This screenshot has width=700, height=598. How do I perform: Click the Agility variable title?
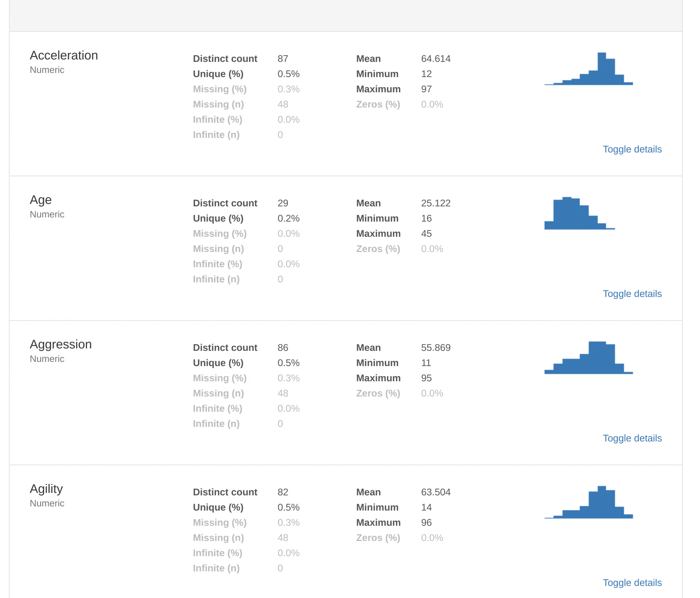(x=46, y=489)
